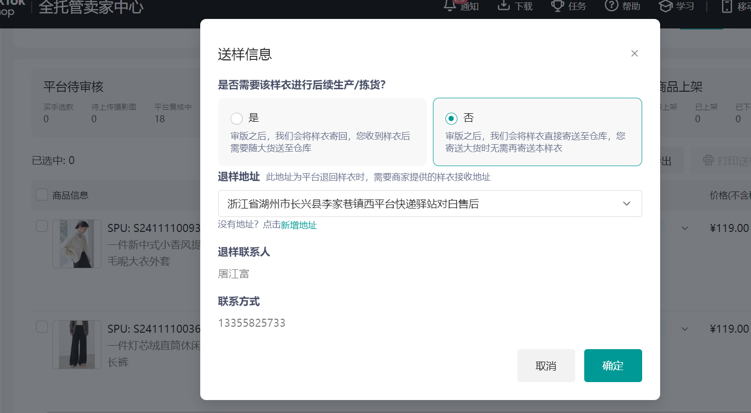The height and width of the screenshot is (413, 751).
Task: Select the 是 radio option
Action: (237, 118)
